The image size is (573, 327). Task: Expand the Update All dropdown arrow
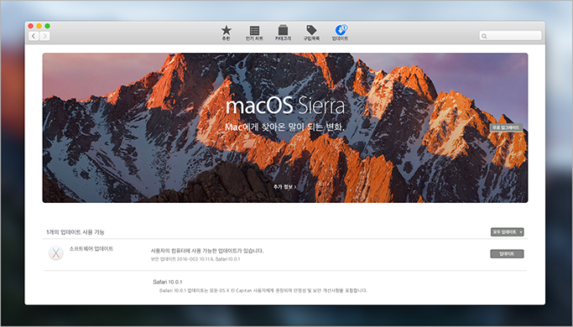(x=521, y=232)
